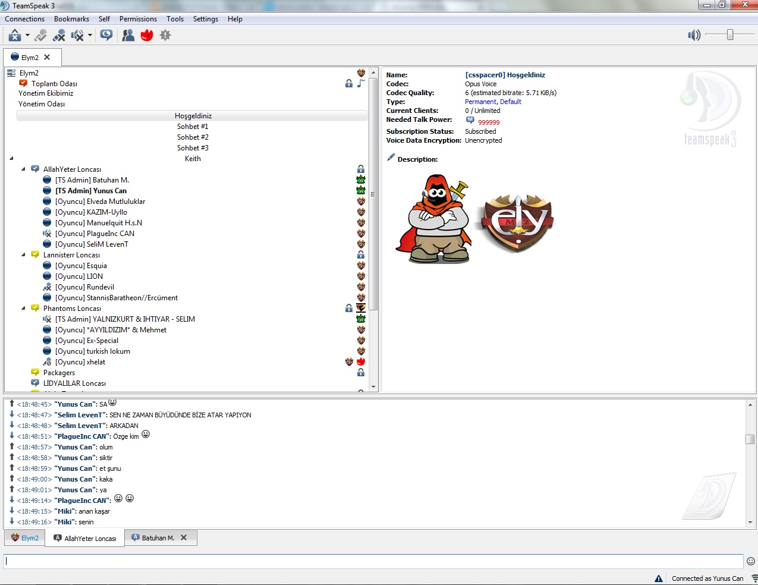The width and height of the screenshot is (758, 585).
Task: Click the lock icon on Toplantı Odası row
Action: 349,84
